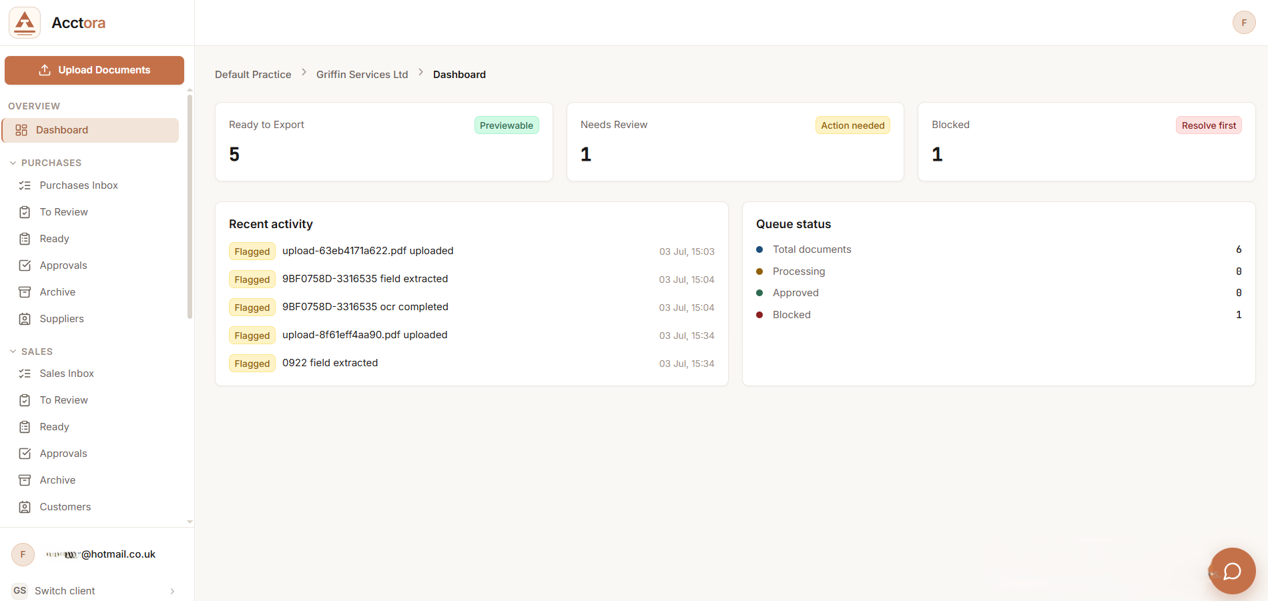Open Sales Inbox
1268x601 pixels.
(x=67, y=374)
